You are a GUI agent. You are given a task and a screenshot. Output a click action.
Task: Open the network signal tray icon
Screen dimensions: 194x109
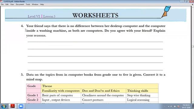(168, 106)
